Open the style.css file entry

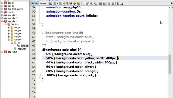[x=24, y=46]
